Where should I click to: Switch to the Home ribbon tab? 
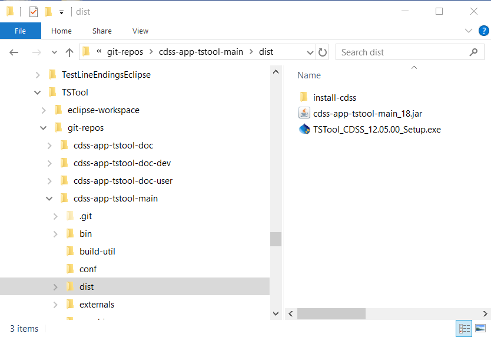[x=61, y=31]
